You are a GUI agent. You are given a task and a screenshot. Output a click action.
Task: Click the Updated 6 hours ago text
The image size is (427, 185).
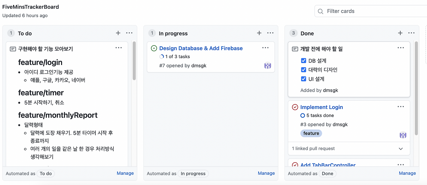25,16
